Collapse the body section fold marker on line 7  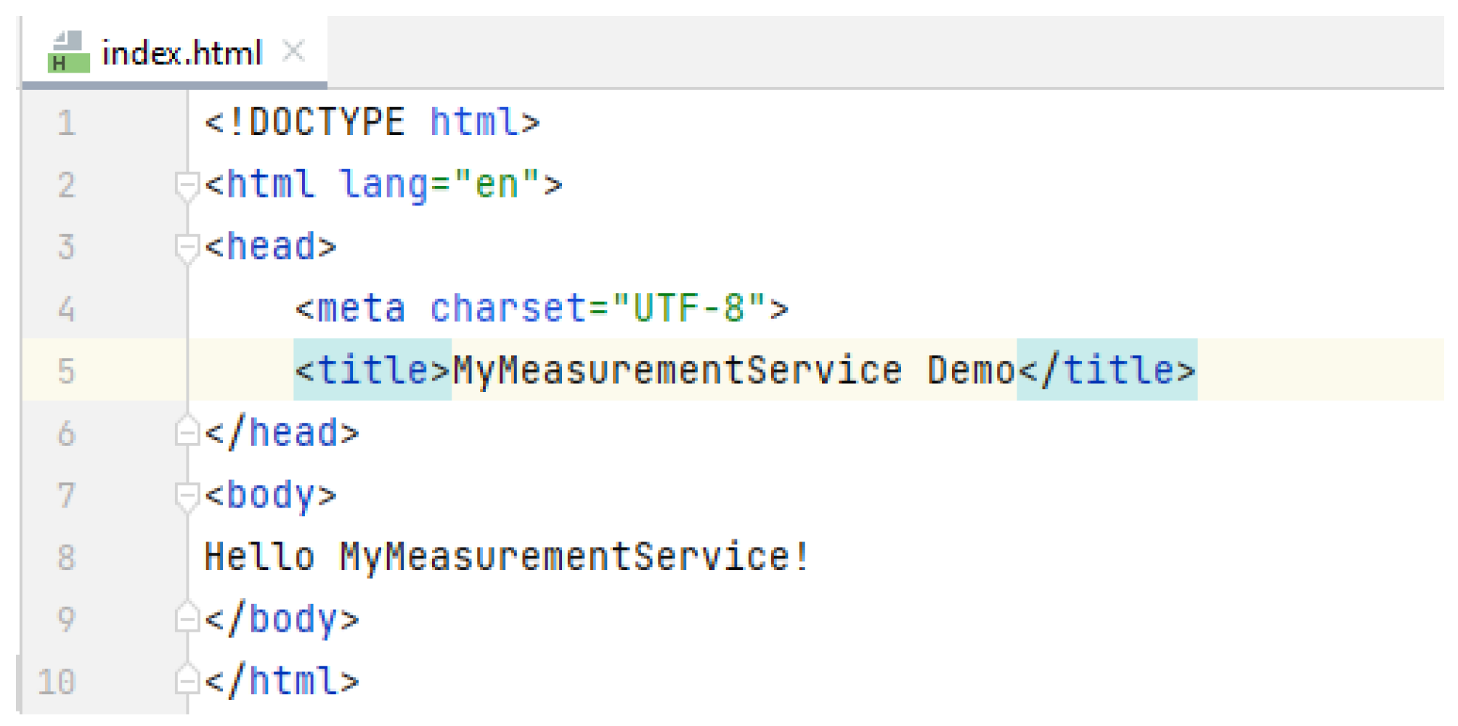(x=187, y=497)
